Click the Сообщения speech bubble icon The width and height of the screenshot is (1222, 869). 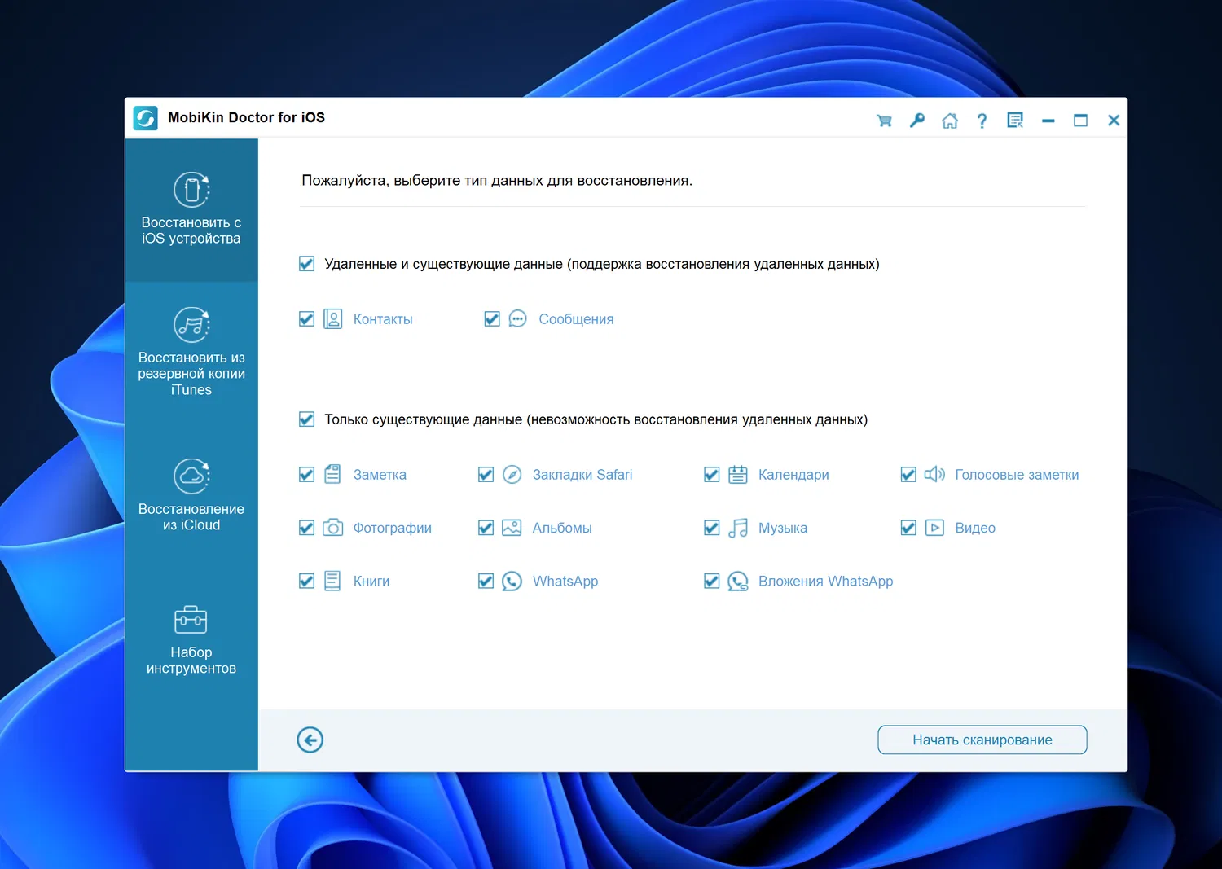(x=518, y=319)
